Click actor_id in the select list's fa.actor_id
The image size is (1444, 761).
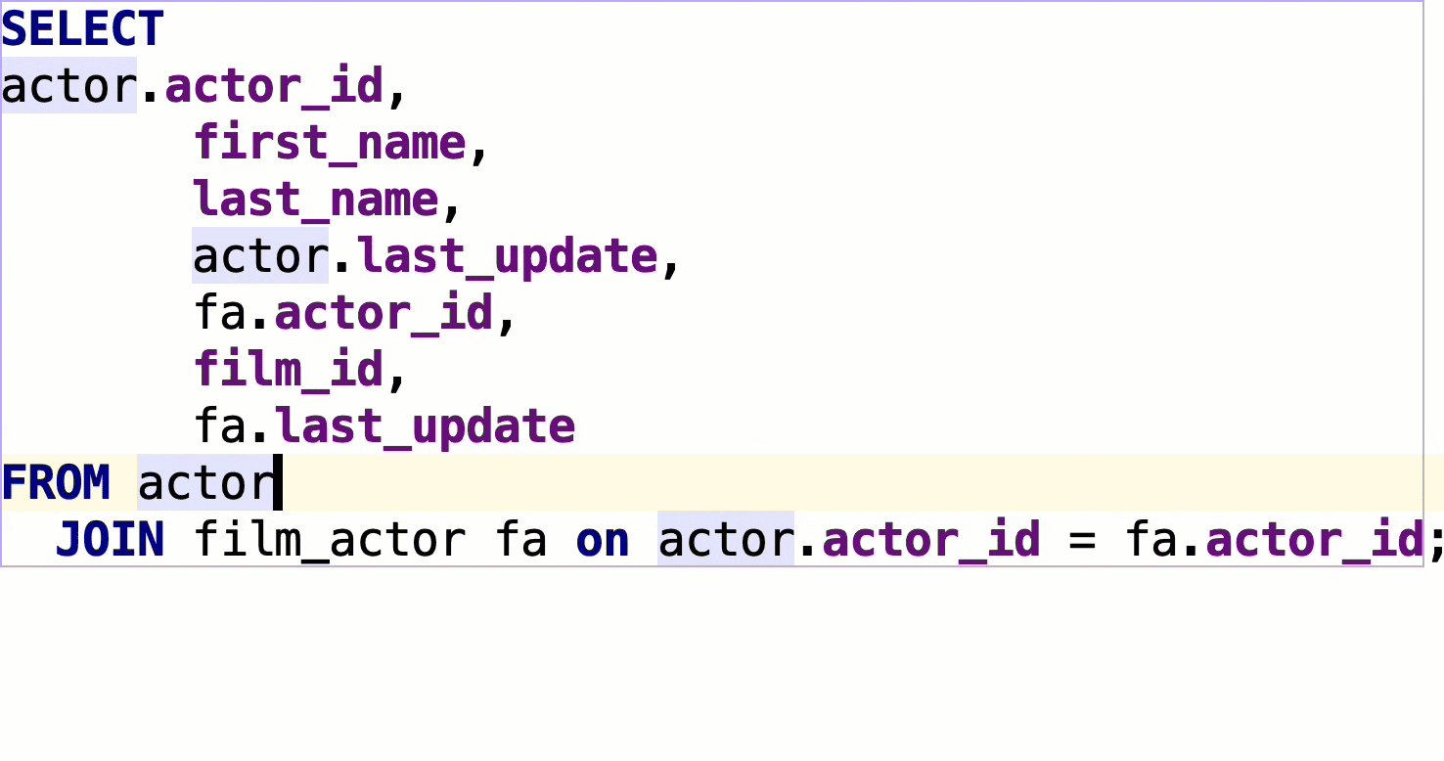(384, 313)
